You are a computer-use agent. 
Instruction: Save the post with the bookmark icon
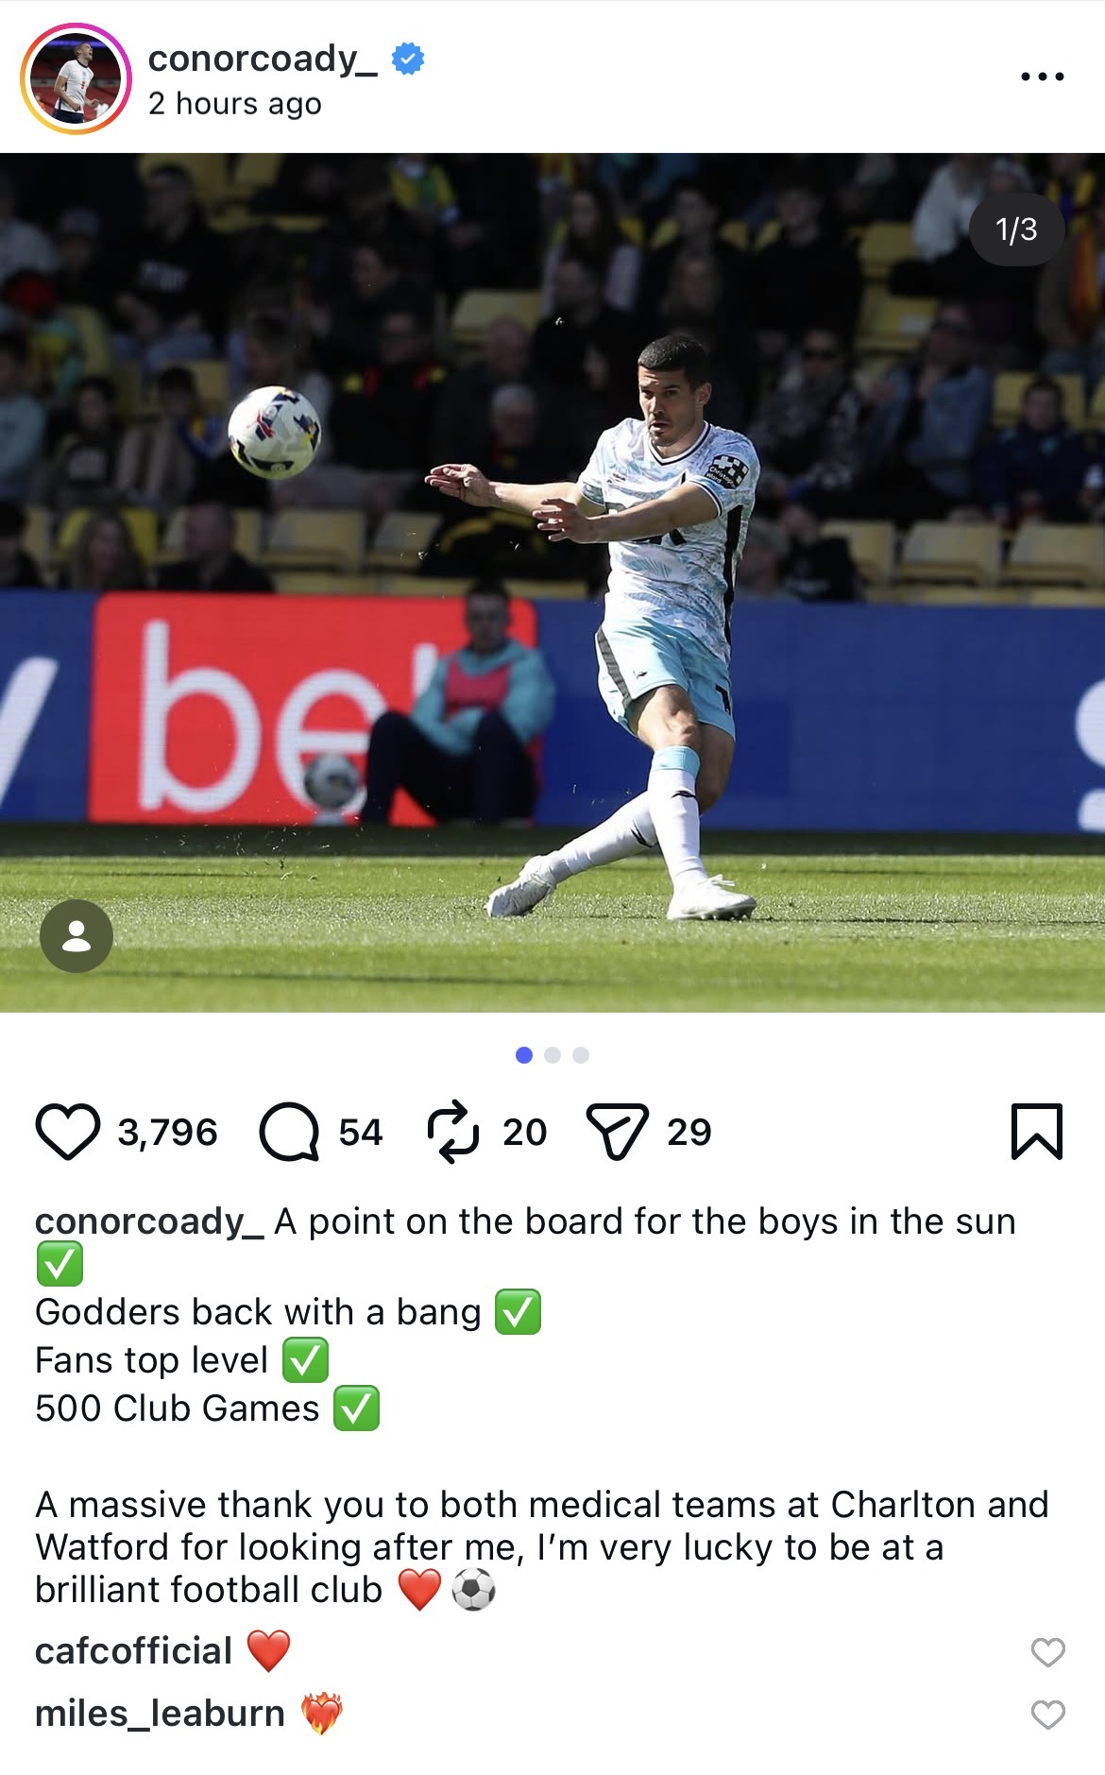click(x=1037, y=1131)
